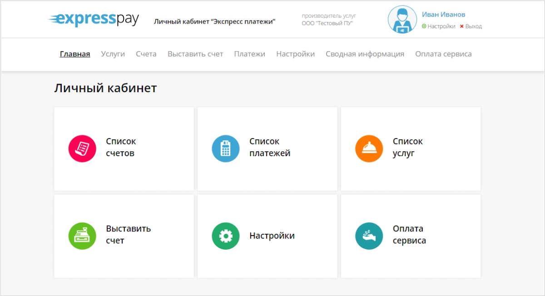This screenshot has height=296, width=545.
Task: Open Настройки in the main navigation bar
Action: [295, 54]
